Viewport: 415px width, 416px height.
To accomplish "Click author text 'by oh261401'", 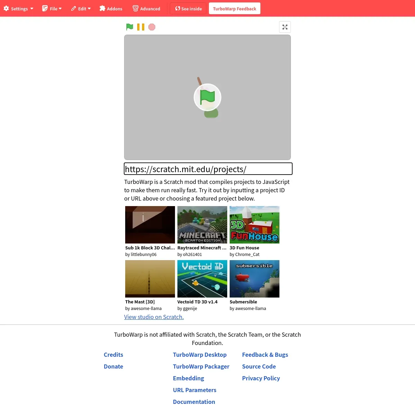I will 190,254.
